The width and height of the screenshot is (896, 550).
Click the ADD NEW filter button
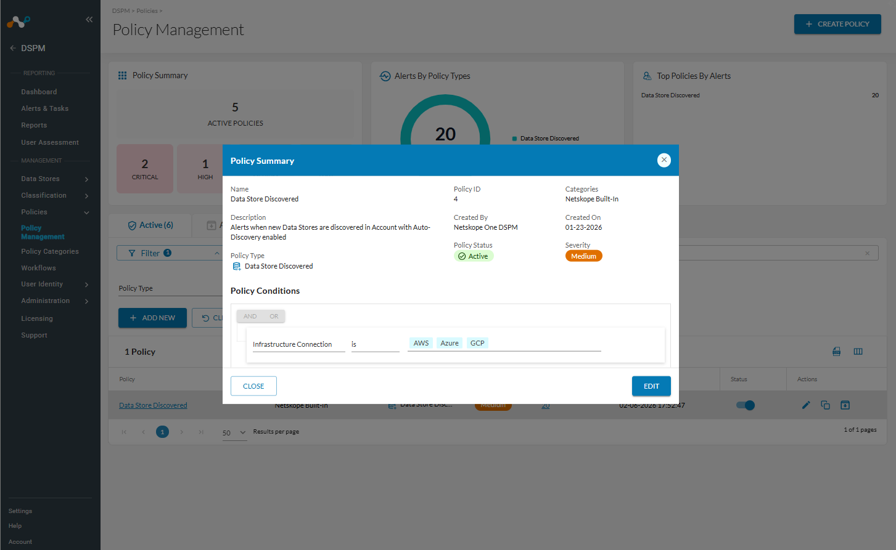click(x=152, y=318)
